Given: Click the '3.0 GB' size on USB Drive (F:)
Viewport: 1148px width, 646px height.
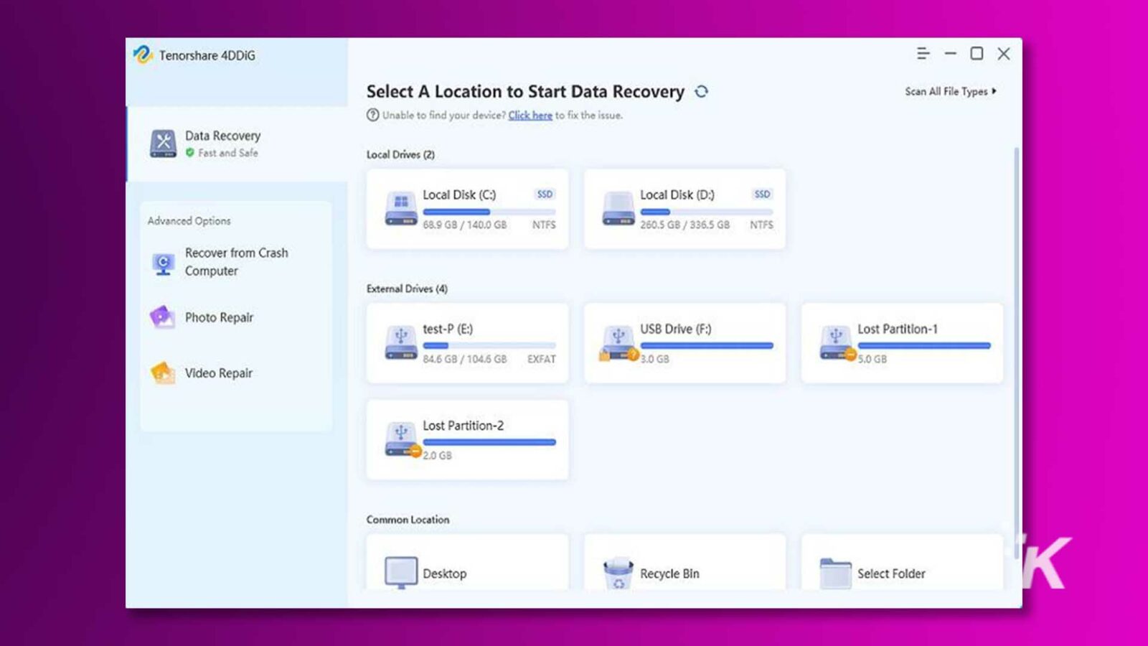Looking at the screenshot, I should click(x=655, y=359).
